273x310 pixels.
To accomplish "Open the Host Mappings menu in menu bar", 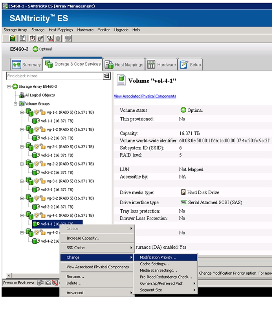I will click(x=61, y=30).
